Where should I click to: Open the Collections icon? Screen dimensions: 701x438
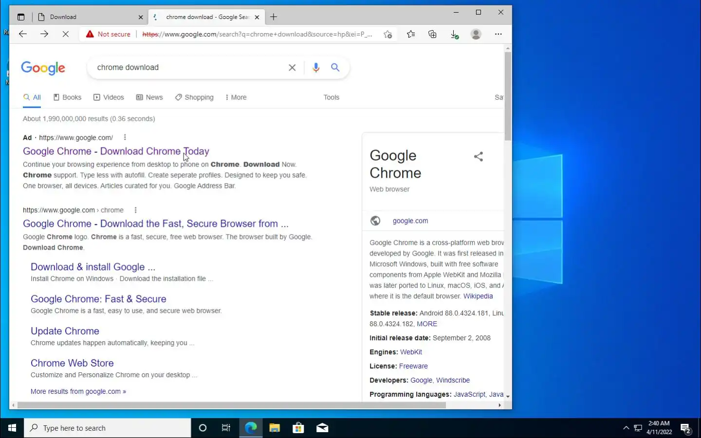click(x=432, y=34)
